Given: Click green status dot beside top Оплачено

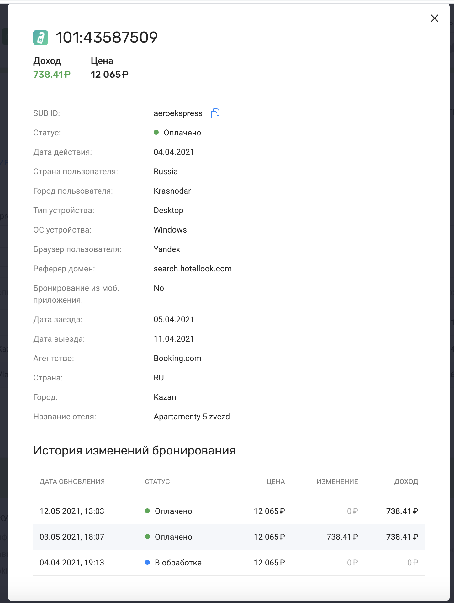Looking at the screenshot, I should pos(156,133).
